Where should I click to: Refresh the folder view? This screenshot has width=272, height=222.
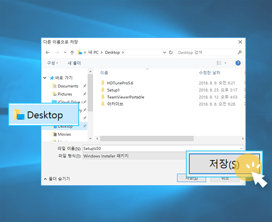tap(171, 53)
